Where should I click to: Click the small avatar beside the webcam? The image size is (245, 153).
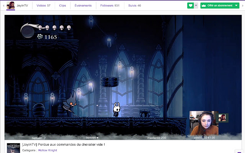222,118
